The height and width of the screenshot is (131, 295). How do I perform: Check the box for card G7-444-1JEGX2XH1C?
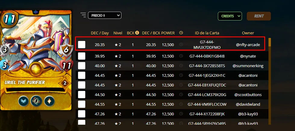[82, 75]
